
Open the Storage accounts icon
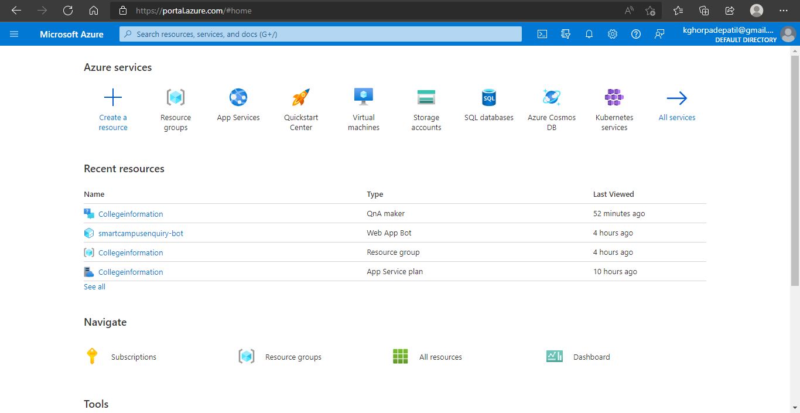coord(426,97)
